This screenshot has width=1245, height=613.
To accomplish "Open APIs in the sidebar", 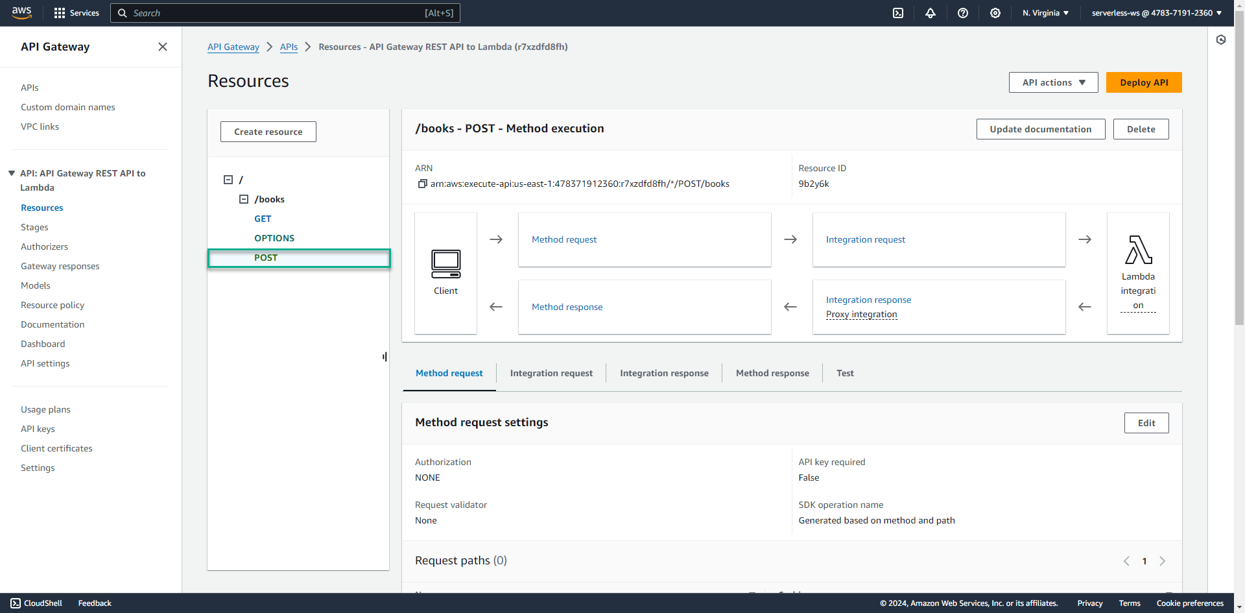I will click(30, 88).
